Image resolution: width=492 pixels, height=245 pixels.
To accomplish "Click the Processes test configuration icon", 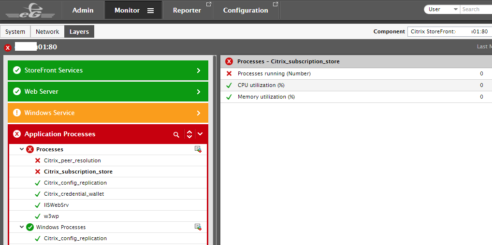I will pos(198,149).
